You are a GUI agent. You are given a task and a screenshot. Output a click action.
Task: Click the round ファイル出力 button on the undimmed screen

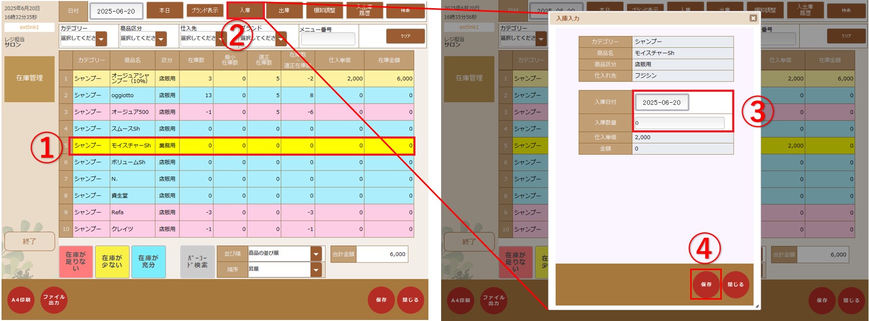pos(53,300)
